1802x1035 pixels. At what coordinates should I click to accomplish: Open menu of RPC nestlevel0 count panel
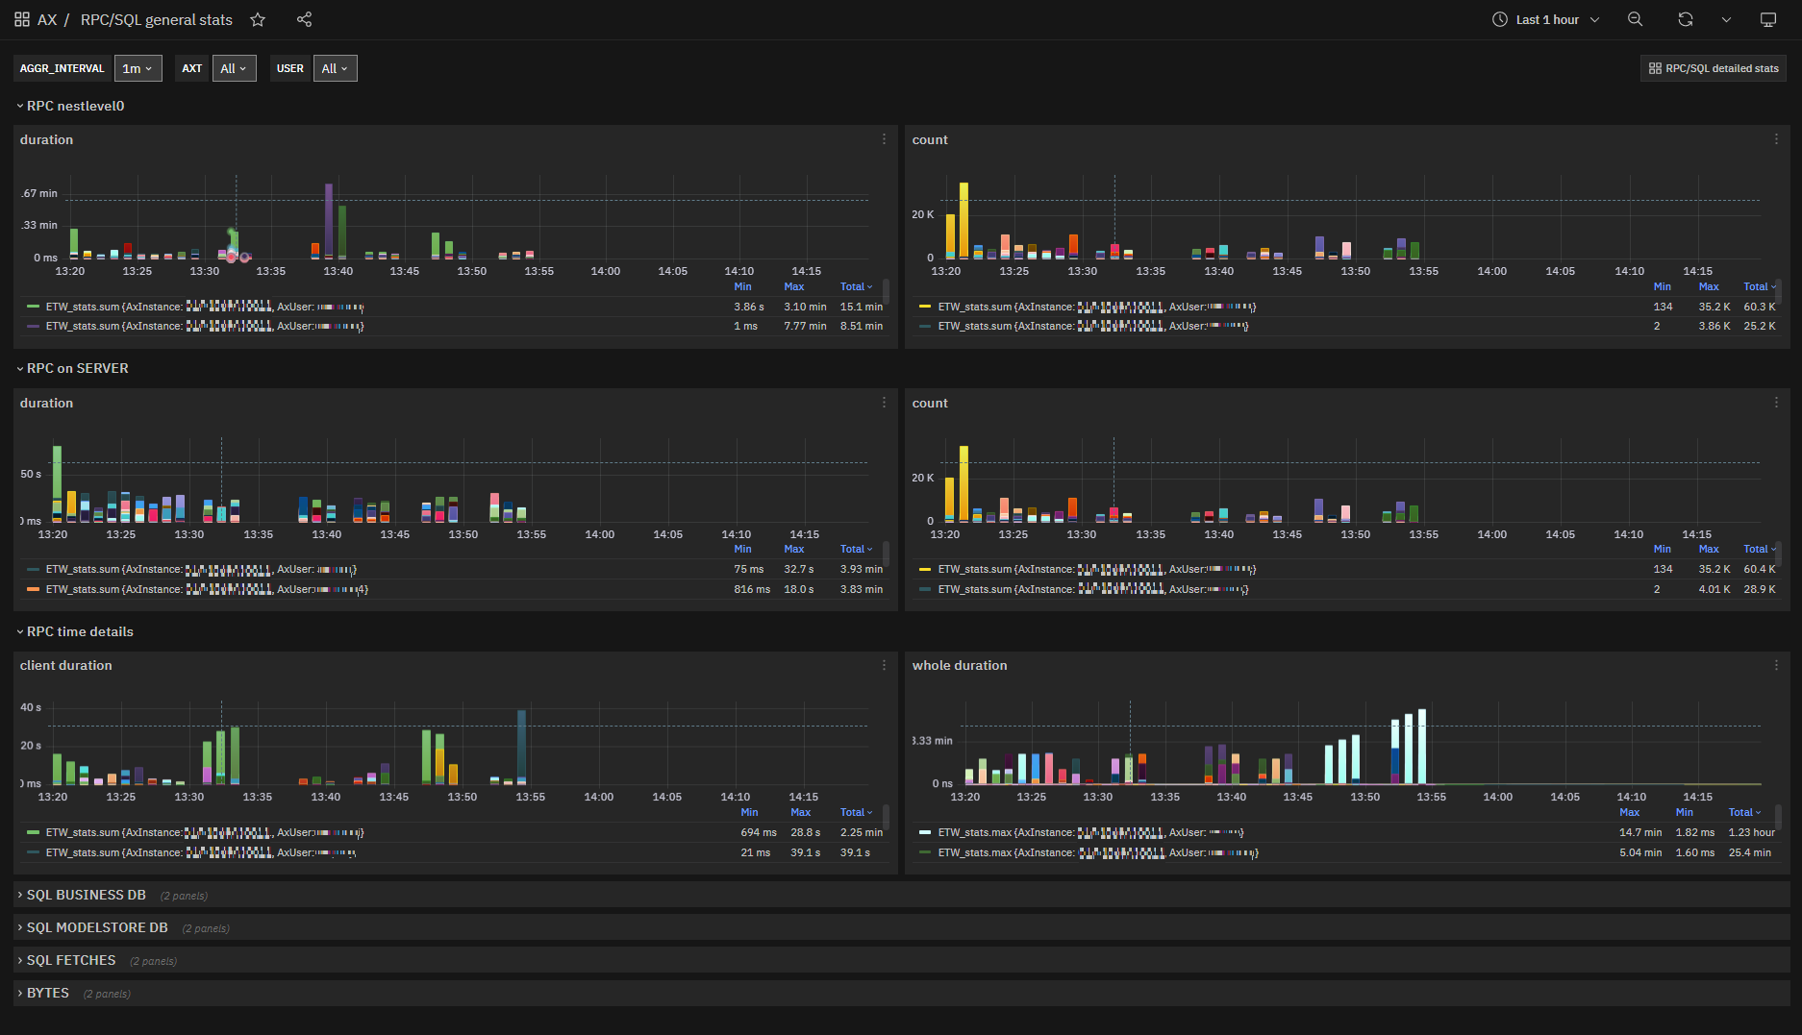point(1776,139)
